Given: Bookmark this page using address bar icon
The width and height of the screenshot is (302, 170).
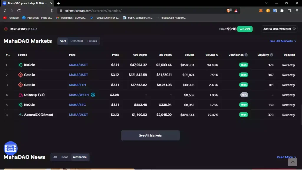Looking at the screenshot, I should point(52,11).
